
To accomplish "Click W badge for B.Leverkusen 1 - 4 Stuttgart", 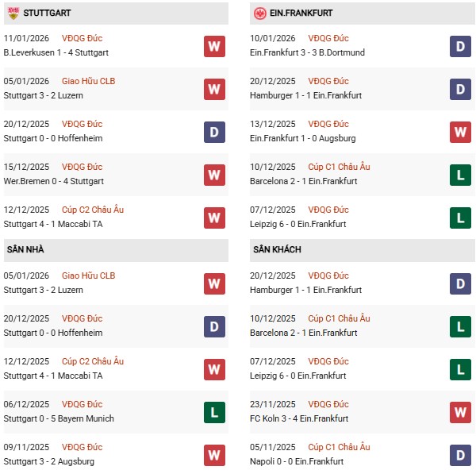I will point(214,46).
